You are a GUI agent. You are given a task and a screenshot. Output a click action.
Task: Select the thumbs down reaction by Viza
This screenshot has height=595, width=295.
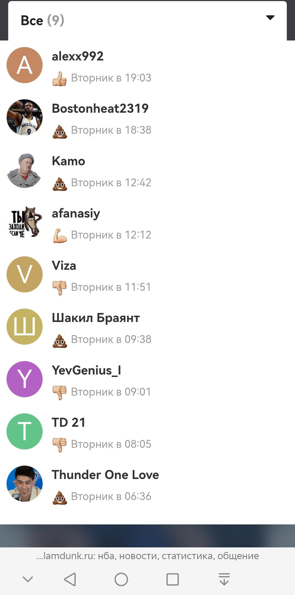coord(60,288)
